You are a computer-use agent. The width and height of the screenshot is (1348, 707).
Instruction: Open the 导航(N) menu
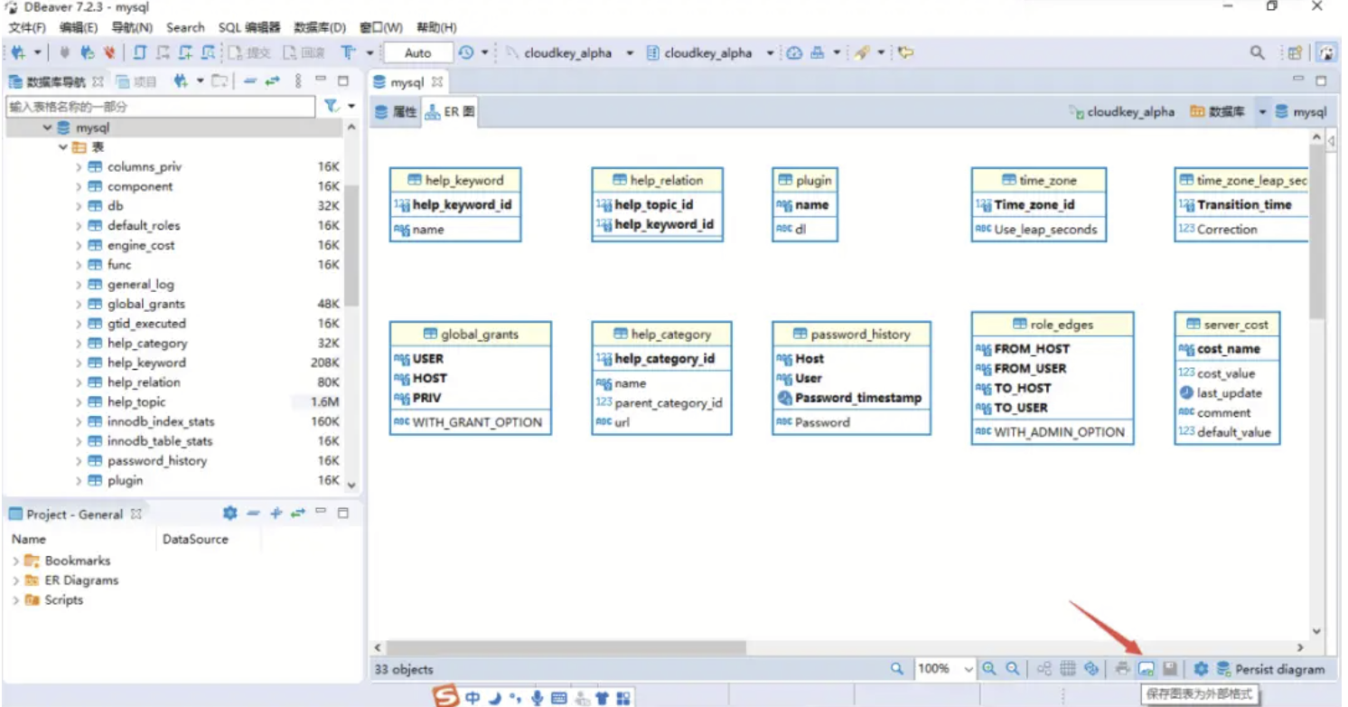132,28
